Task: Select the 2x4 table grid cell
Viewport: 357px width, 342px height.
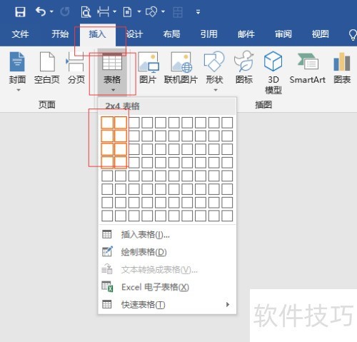Action: click(121, 163)
